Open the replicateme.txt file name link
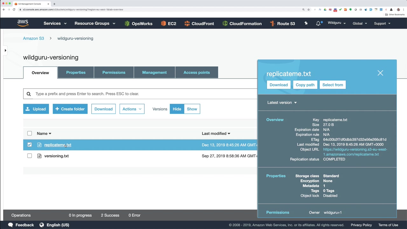Viewport: 407px width, 229px height. [x=58, y=145]
